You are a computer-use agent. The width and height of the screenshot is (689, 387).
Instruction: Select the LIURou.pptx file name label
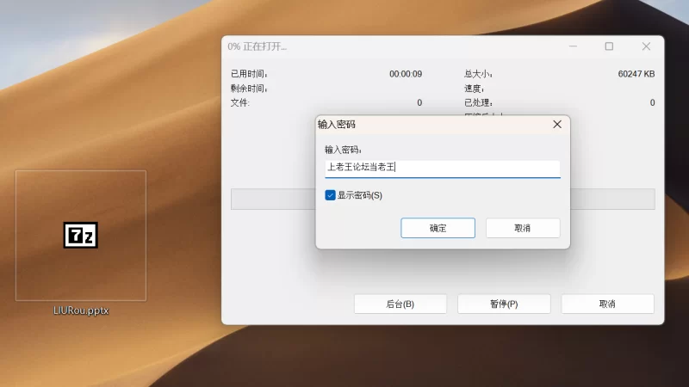point(81,310)
